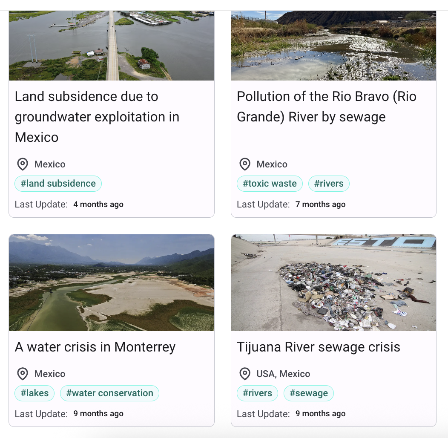Click #rivers tag on Tijuana River card
This screenshot has height=438, width=448.
(257, 393)
